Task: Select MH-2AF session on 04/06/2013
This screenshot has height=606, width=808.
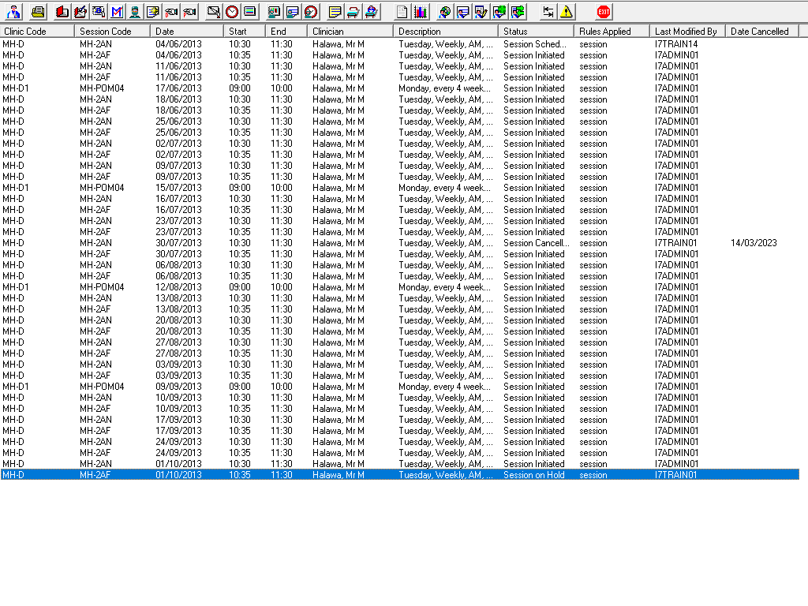Action: tap(399, 55)
